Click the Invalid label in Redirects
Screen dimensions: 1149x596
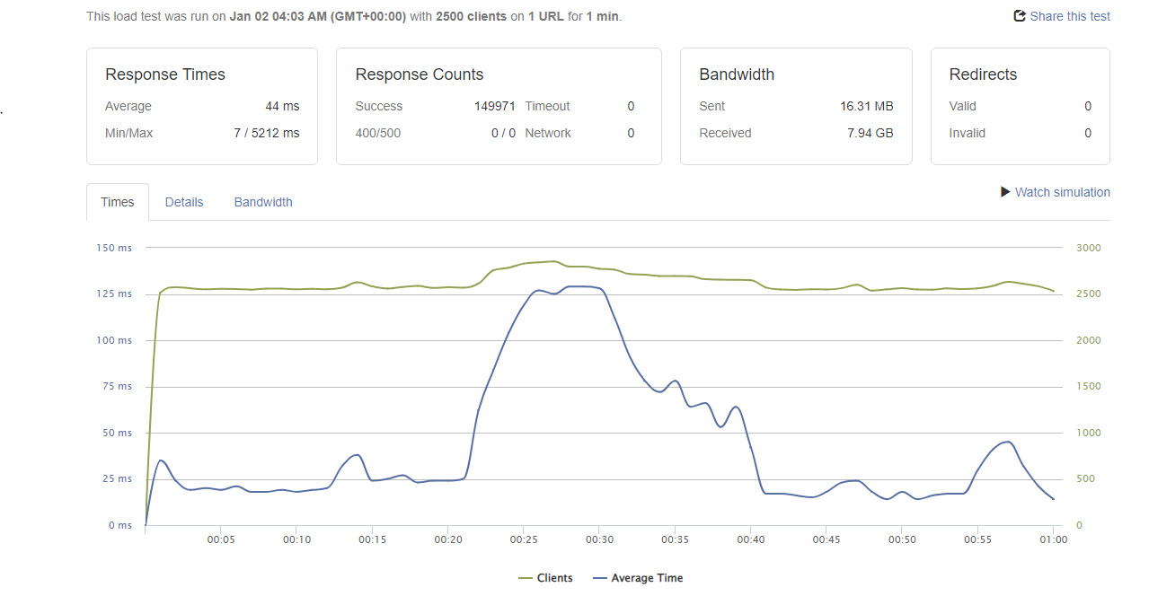click(x=968, y=133)
